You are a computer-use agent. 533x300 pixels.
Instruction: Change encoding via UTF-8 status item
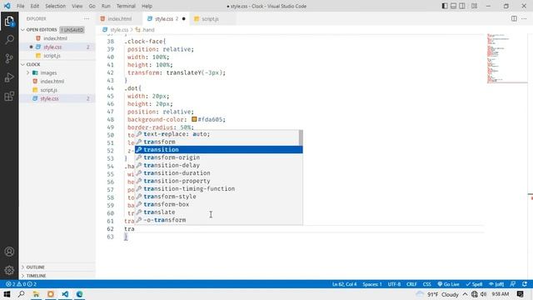[x=394, y=284]
